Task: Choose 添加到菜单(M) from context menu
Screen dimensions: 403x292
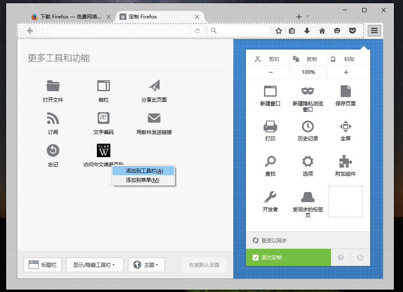Action: pos(143,180)
